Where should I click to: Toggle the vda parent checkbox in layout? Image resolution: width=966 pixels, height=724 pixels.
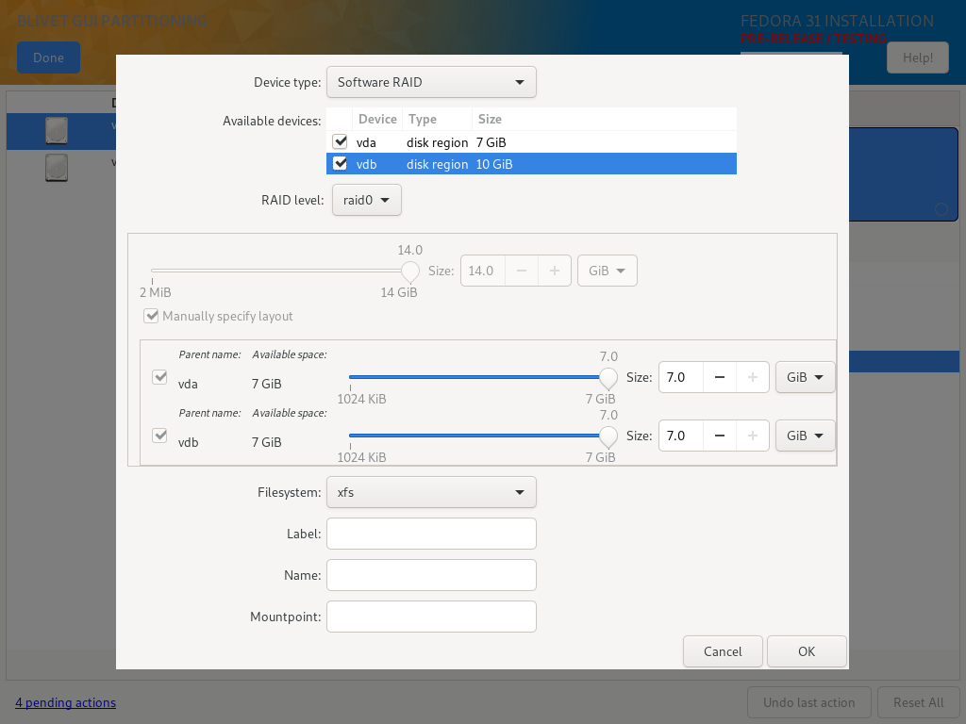(159, 377)
